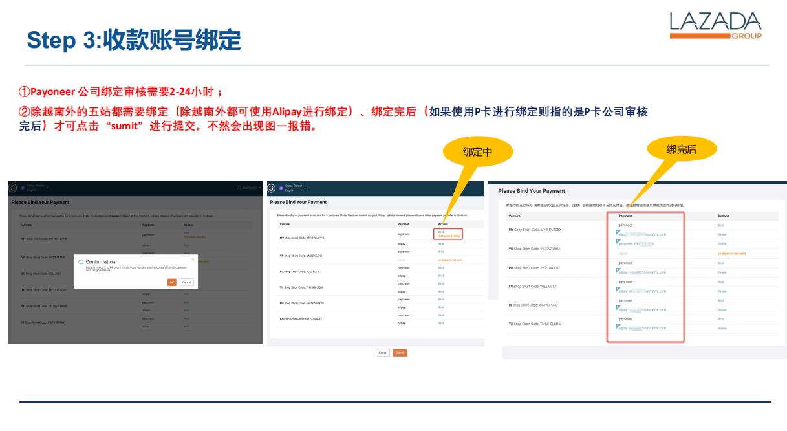Image resolution: width=787 pixels, height=431 pixels.
Task: Click SG payoneer Bind in bound-accounts panel
Action: point(721,282)
